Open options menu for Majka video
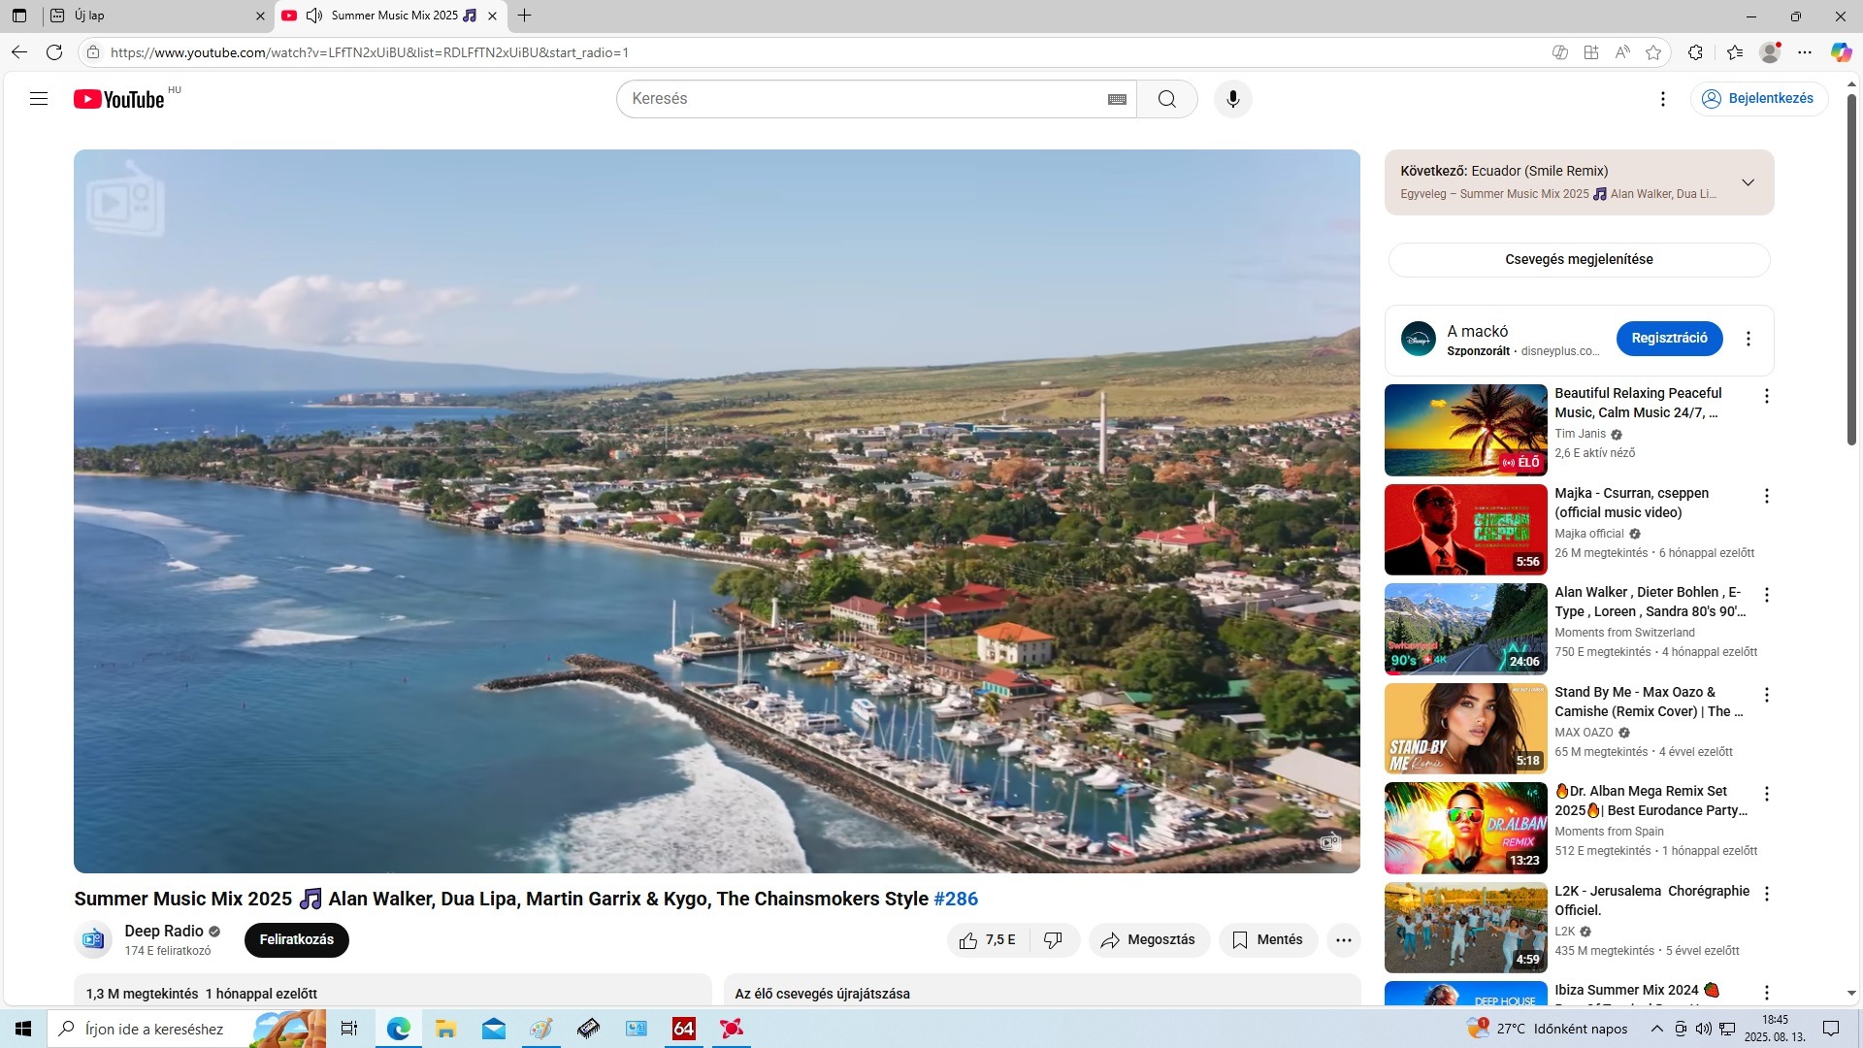The width and height of the screenshot is (1863, 1048). [1766, 496]
